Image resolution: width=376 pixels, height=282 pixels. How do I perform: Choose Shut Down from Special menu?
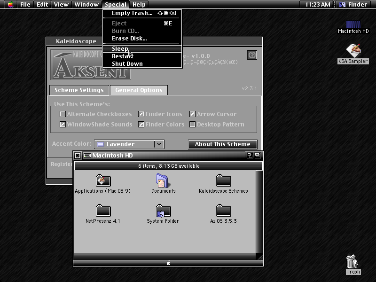pos(142,64)
